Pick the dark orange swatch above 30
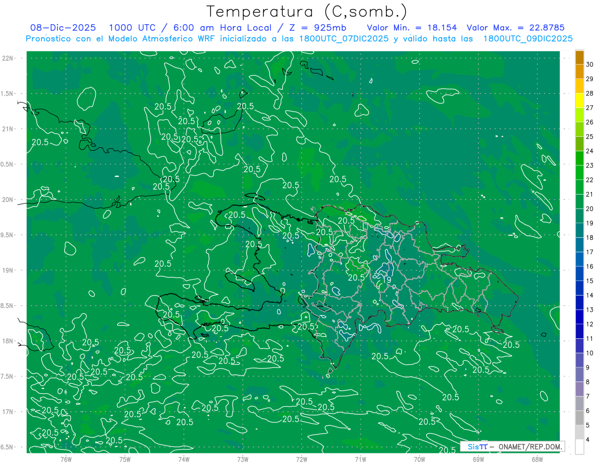 click(x=579, y=57)
